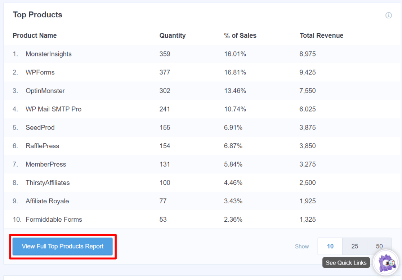The width and height of the screenshot is (402, 280).
Task: Open MemberPress in the product table
Action: (x=46, y=164)
